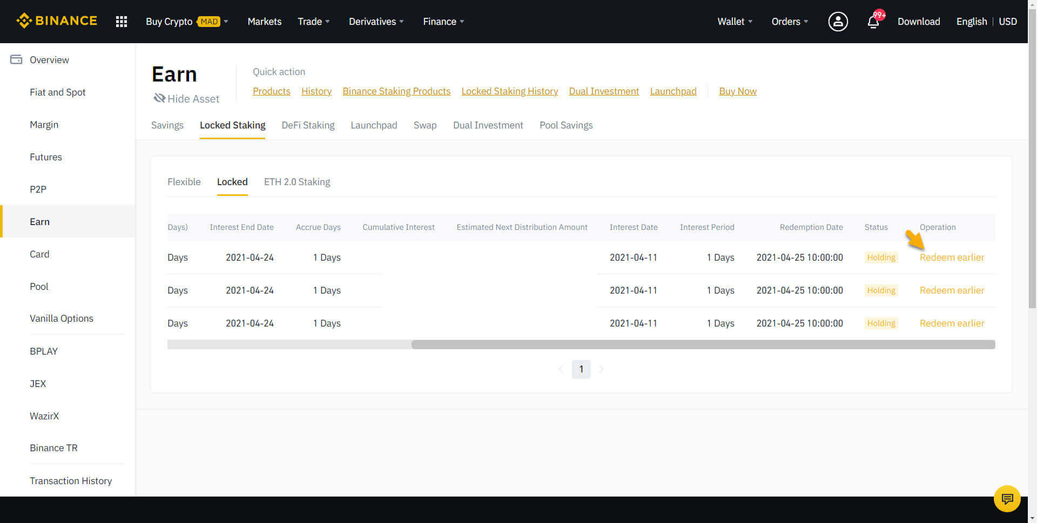Open the Margin wallet section
The width and height of the screenshot is (1037, 523).
(44, 125)
